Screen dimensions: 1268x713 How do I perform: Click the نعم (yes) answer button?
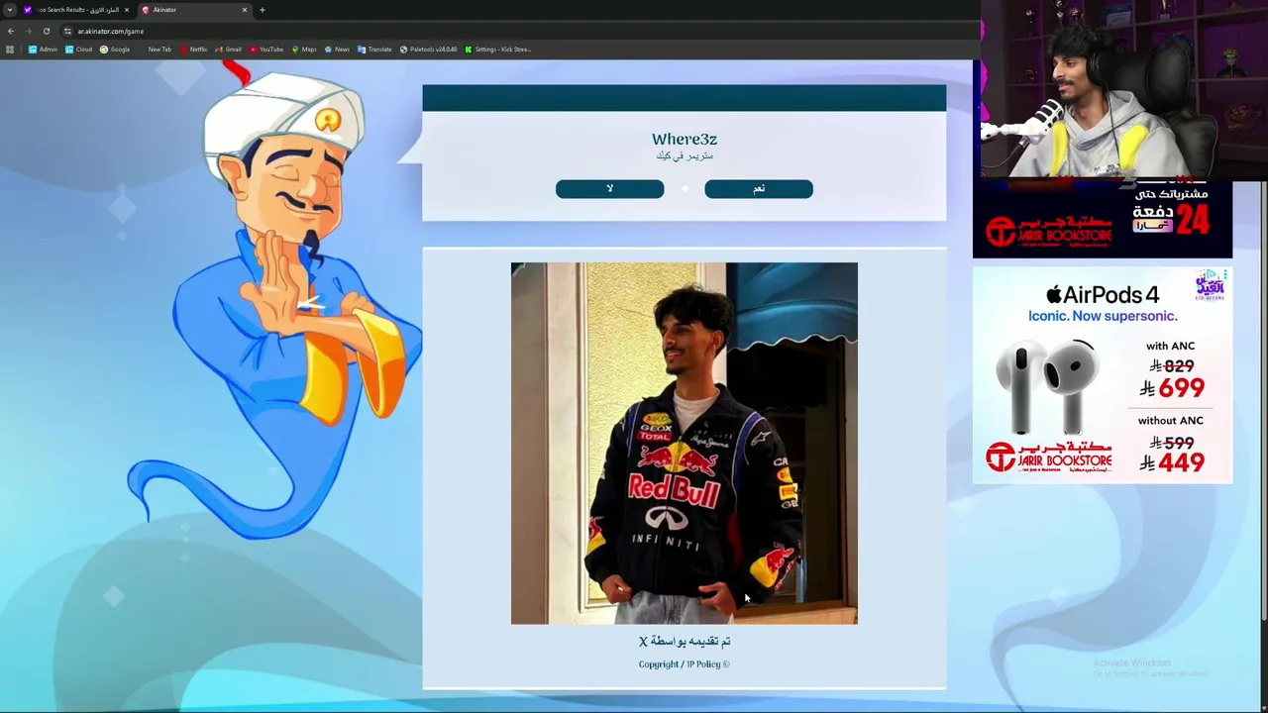[x=758, y=188]
